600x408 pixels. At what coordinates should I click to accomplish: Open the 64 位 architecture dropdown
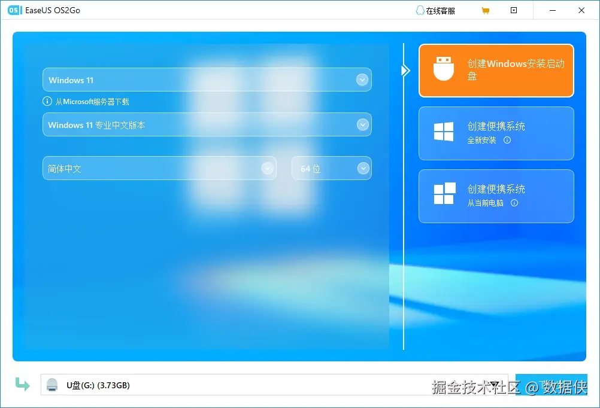(x=331, y=168)
